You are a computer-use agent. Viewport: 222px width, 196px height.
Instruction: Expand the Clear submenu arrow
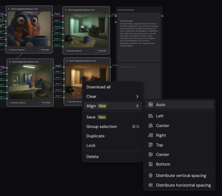pyautogui.click(x=137, y=96)
